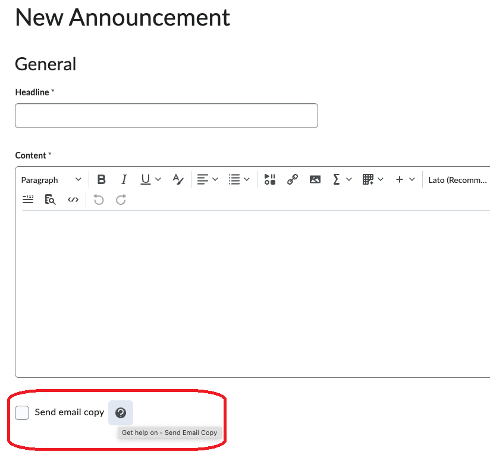490x451 pixels.
Task: Open help for Send Email Copy
Action: coord(121,412)
